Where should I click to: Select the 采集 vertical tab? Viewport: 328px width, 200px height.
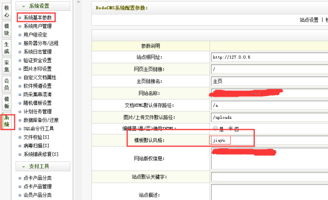point(7,66)
